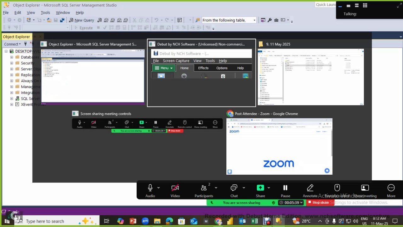The height and width of the screenshot is (227, 403).
Task: Open the 'From the following table' dropdown
Action: 254,20
